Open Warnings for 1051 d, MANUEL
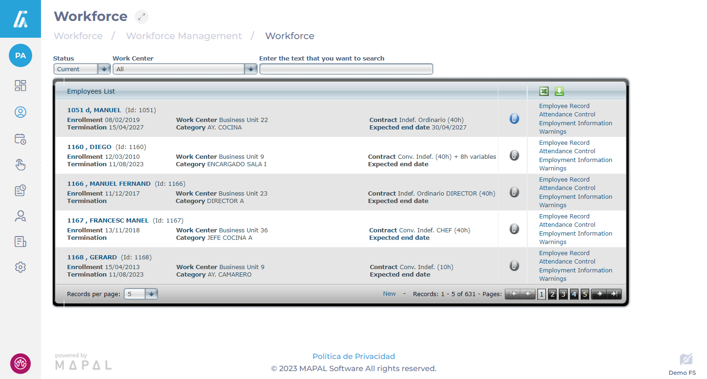707x379 pixels. coord(553,132)
